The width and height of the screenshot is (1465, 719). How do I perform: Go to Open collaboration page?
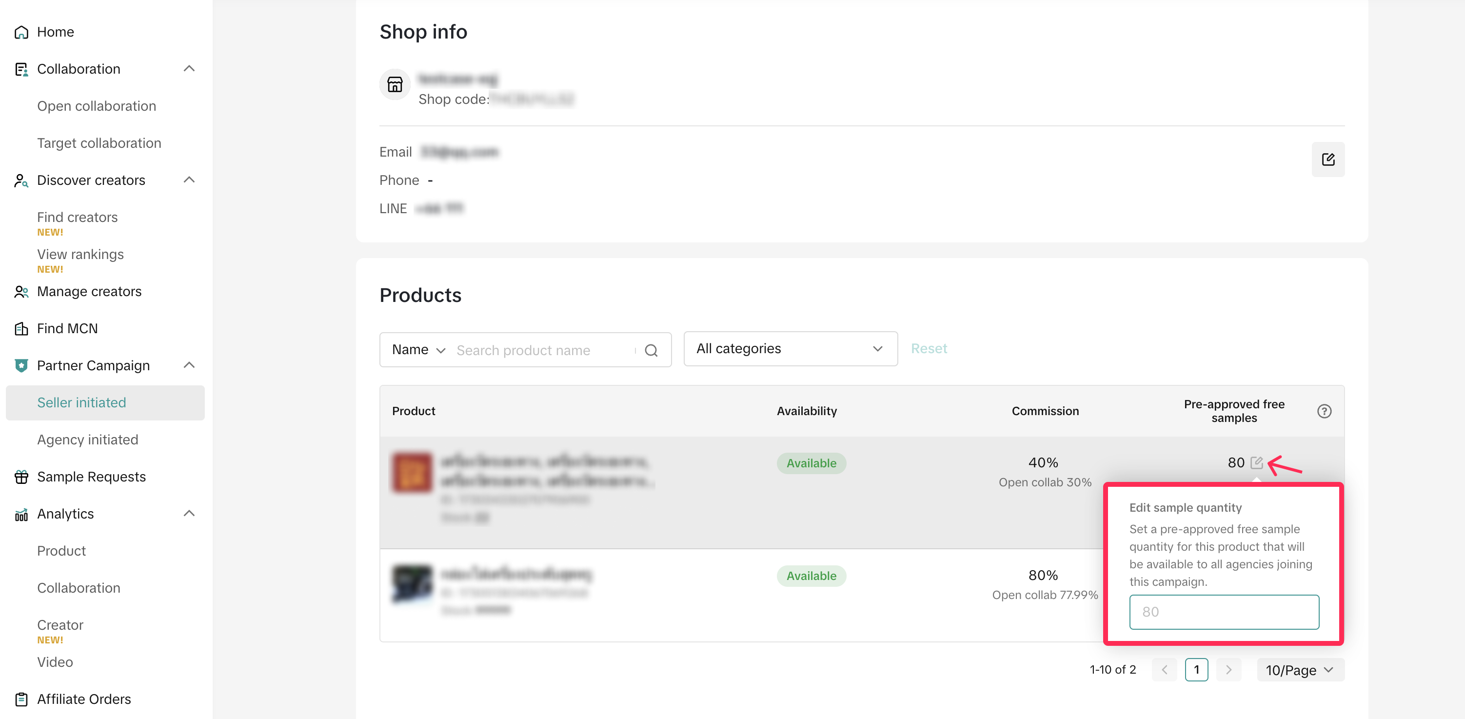[97, 106]
